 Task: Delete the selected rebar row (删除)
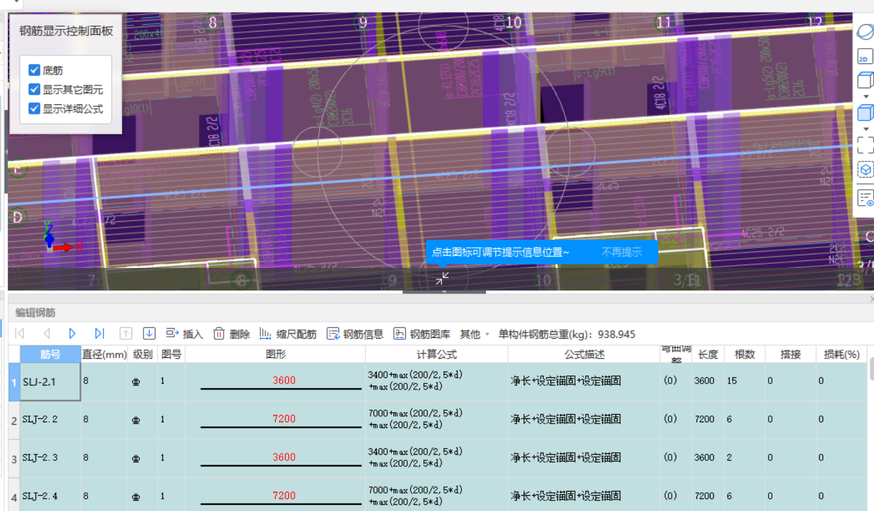pyautogui.click(x=232, y=334)
